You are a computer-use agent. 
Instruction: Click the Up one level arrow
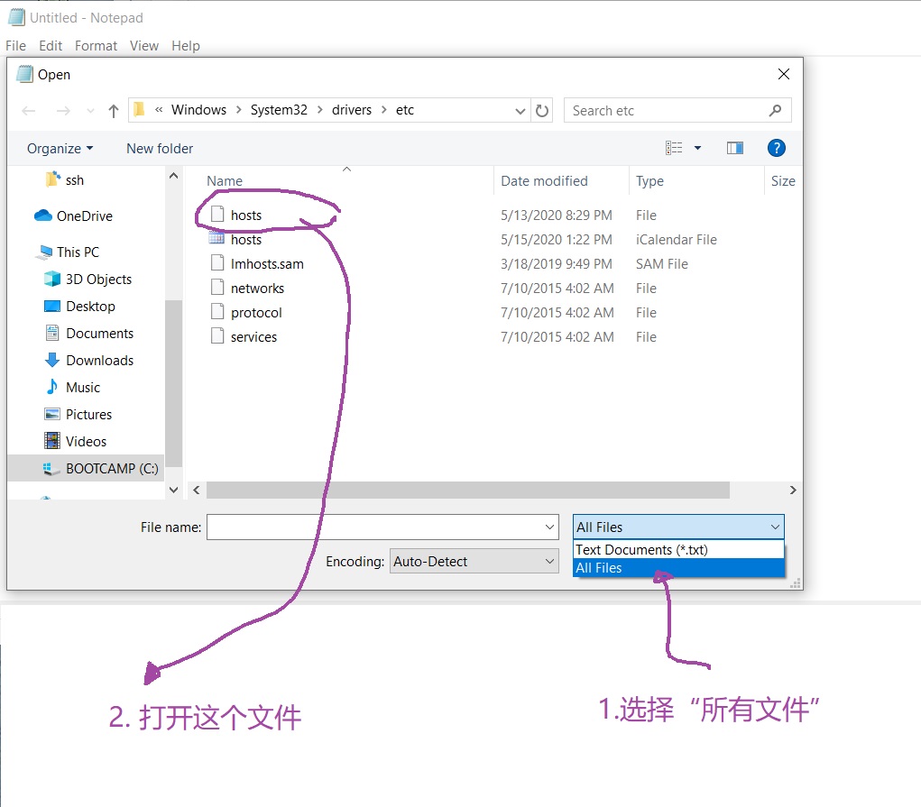click(x=114, y=111)
